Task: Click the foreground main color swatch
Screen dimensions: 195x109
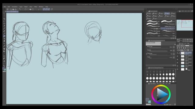Action: click(x=147, y=100)
